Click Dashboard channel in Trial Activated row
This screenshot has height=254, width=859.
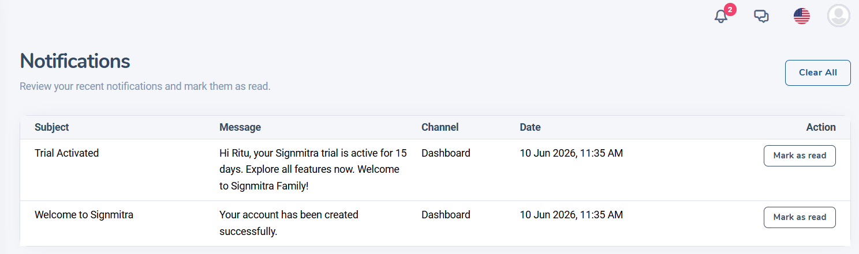pos(446,153)
